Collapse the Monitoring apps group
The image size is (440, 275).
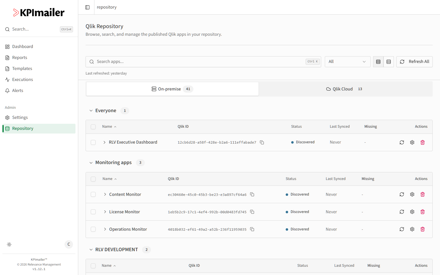(91, 163)
